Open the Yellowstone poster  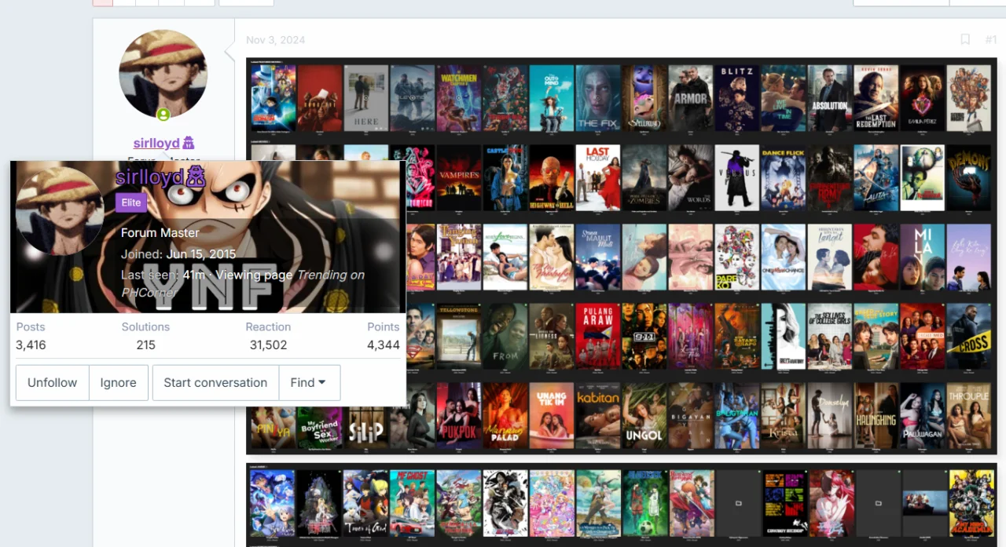459,337
